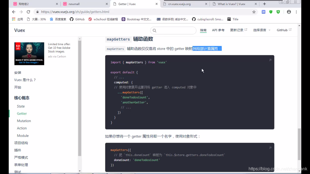Open 开始 in the sidebar
The image size is (310, 174).
[x=17, y=87]
